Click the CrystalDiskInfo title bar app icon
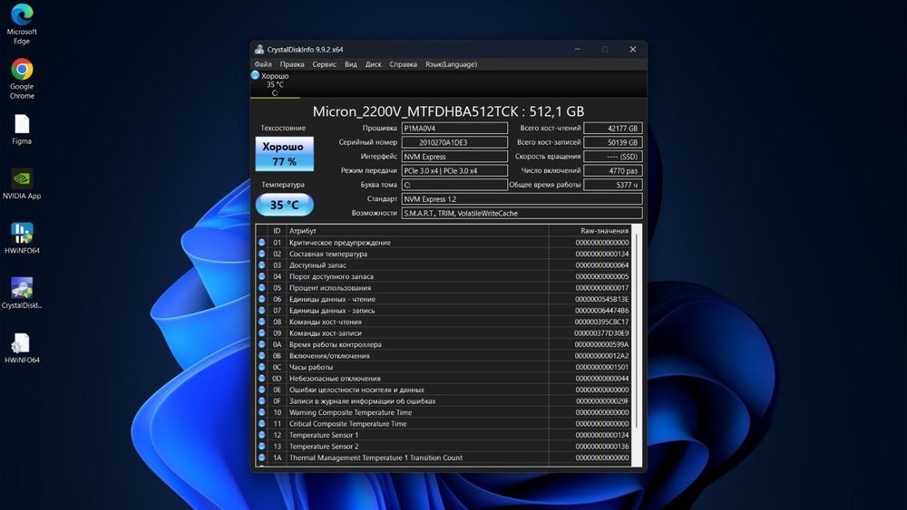Screen dimensions: 907x510 [259, 49]
